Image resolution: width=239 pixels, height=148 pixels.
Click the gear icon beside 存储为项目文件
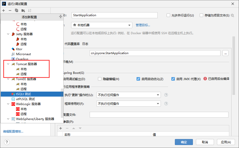pyautogui.click(x=232, y=15)
